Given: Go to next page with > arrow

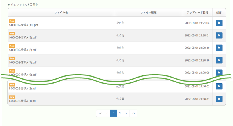Looking at the screenshot, I should click(126, 114).
